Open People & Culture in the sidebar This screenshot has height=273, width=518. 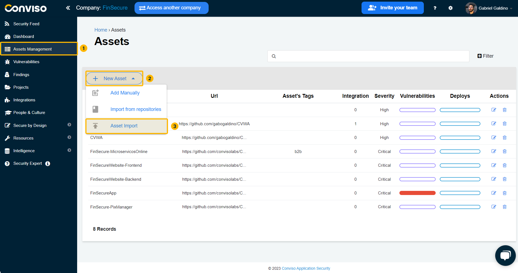tap(29, 113)
